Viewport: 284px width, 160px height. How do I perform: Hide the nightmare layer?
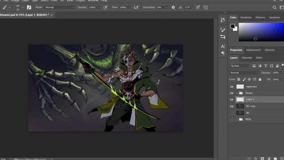232,87
